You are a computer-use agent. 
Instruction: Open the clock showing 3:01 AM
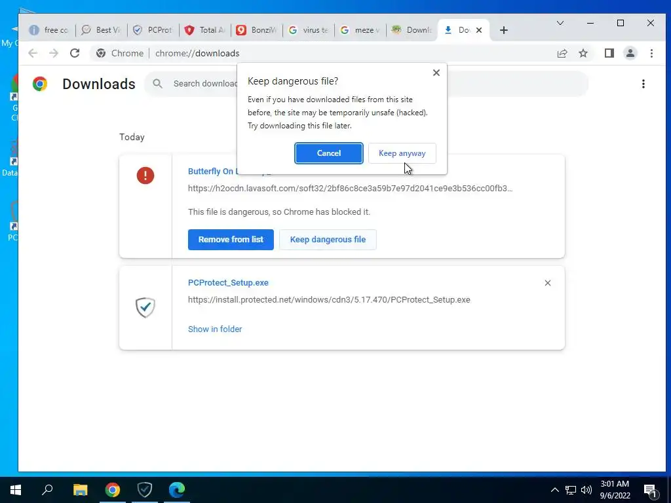pyautogui.click(x=615, y=490)
